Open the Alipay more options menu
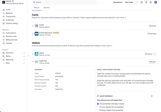The height and width of the screenshot is (112, 161). pyautogui.click(x=155, y=54)
